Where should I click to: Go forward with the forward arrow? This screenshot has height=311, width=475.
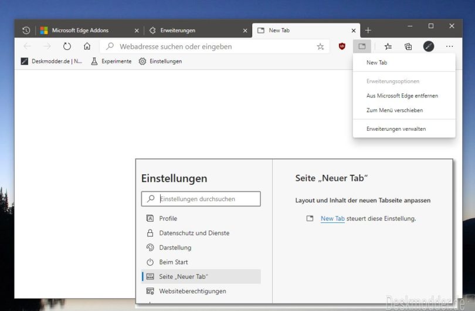click(47, 46)
